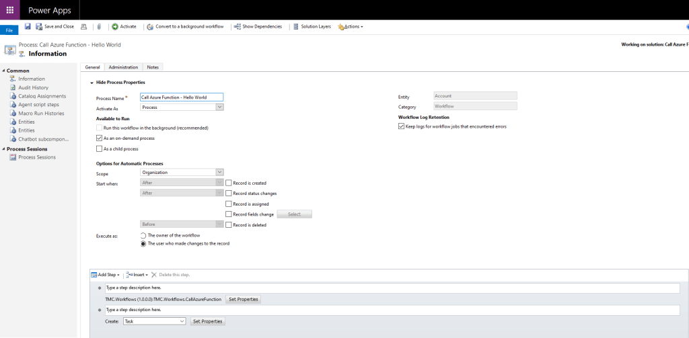
Task: Open Audit History in the sidebar
Action: (x=33, y=87)
